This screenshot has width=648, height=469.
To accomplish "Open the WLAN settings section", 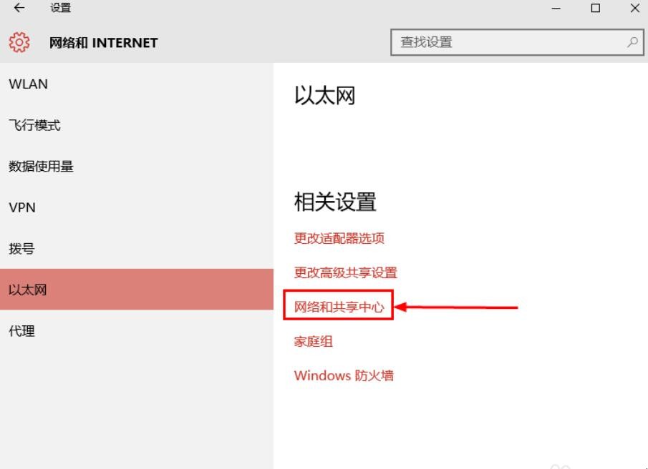I will [x=29, y=84].
